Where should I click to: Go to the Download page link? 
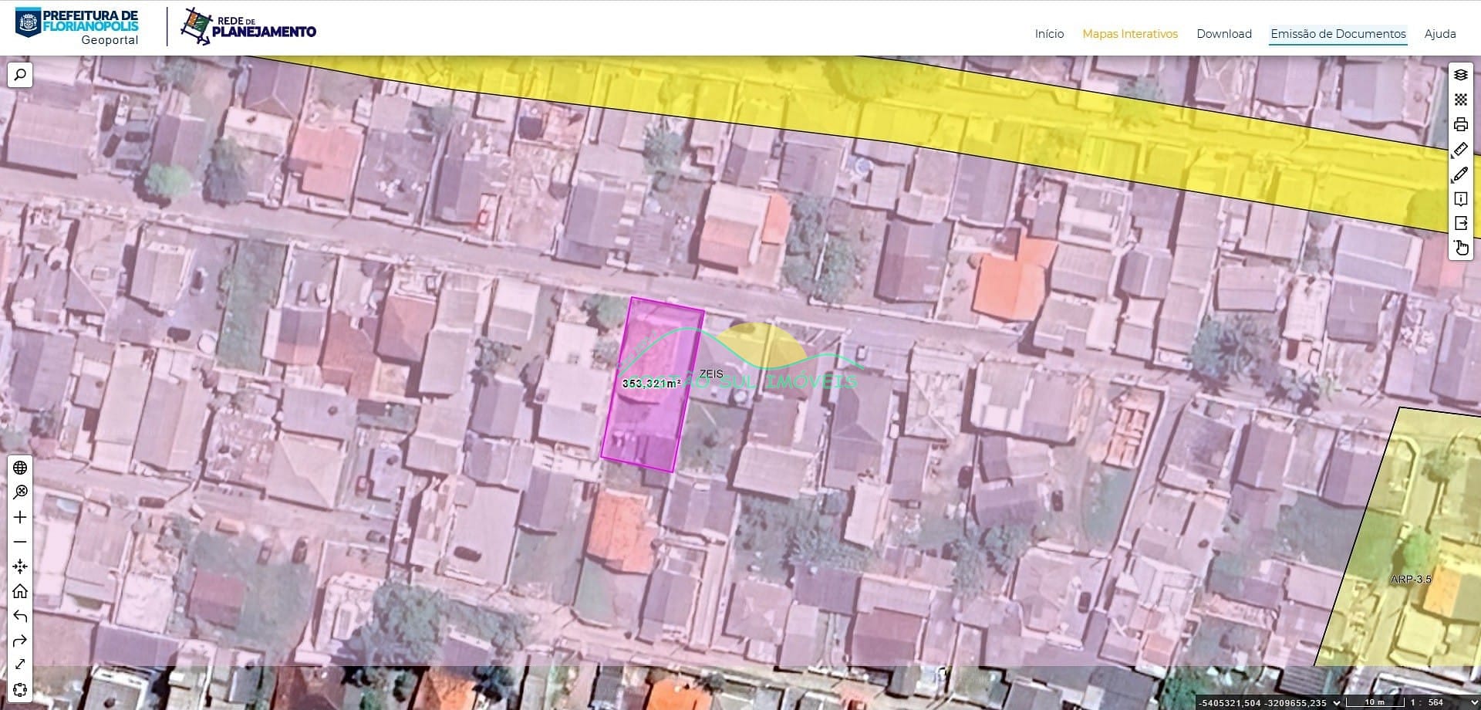coord(1224,34)
